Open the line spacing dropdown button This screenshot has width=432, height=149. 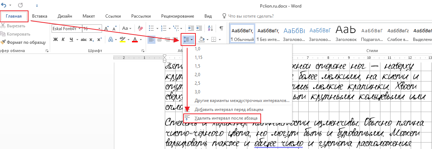point(189,39)
